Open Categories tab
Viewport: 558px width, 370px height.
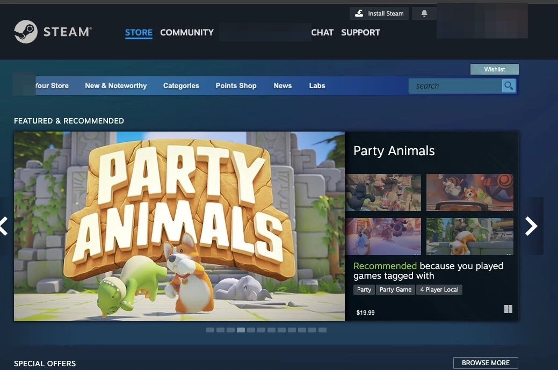[181, 86]
